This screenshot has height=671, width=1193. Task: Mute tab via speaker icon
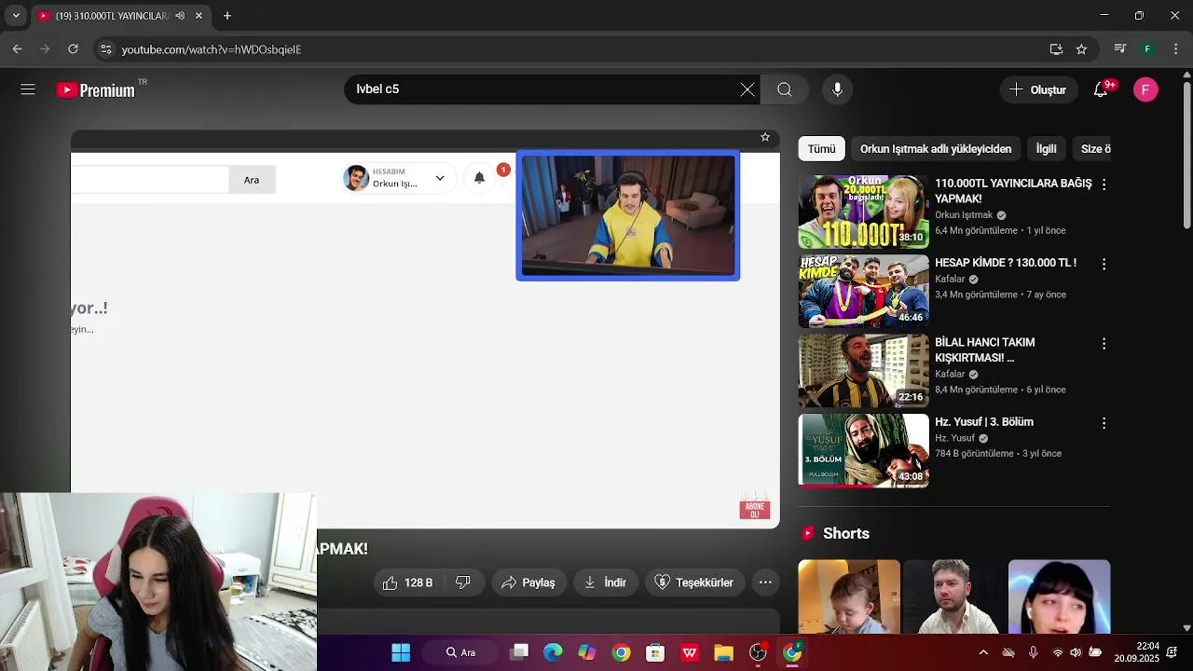(x=180, y=16)
